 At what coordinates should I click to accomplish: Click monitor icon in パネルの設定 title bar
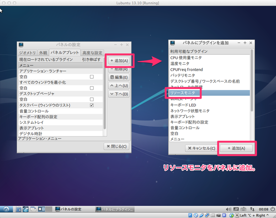(21, 45)
